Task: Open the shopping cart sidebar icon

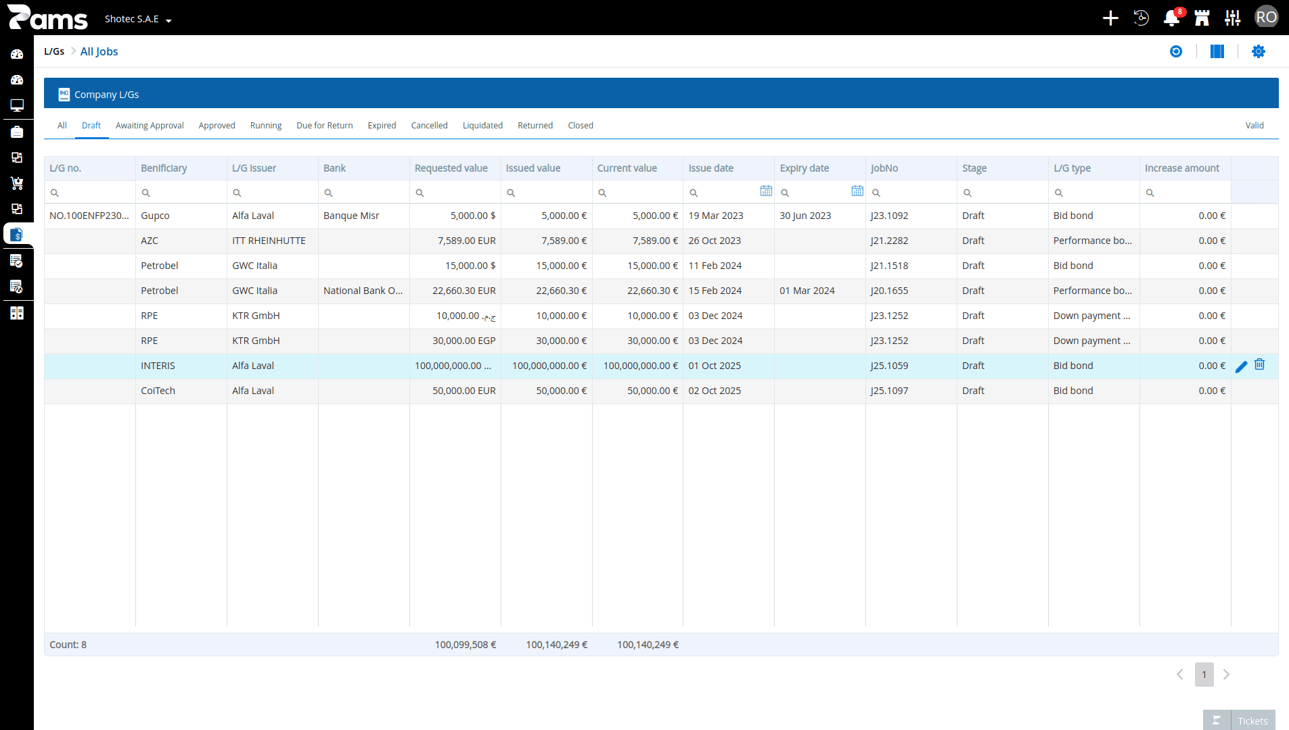Action: 17,183
